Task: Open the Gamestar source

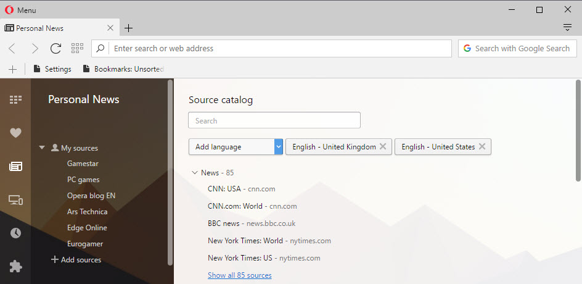Action: pyautogui.click(x=83, y=164)
